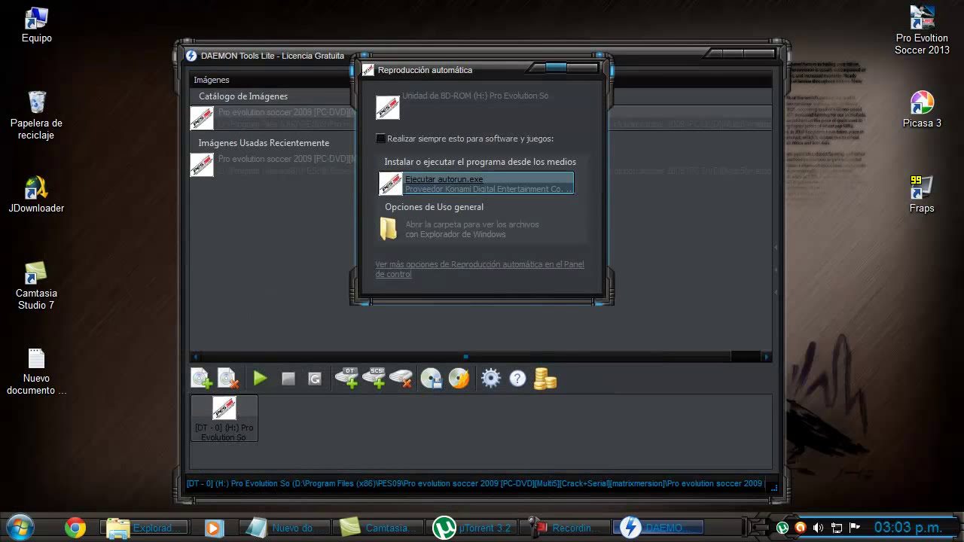Click the Remove Image toolbar icon
964x542 pixels.
[x=228, y=378]
